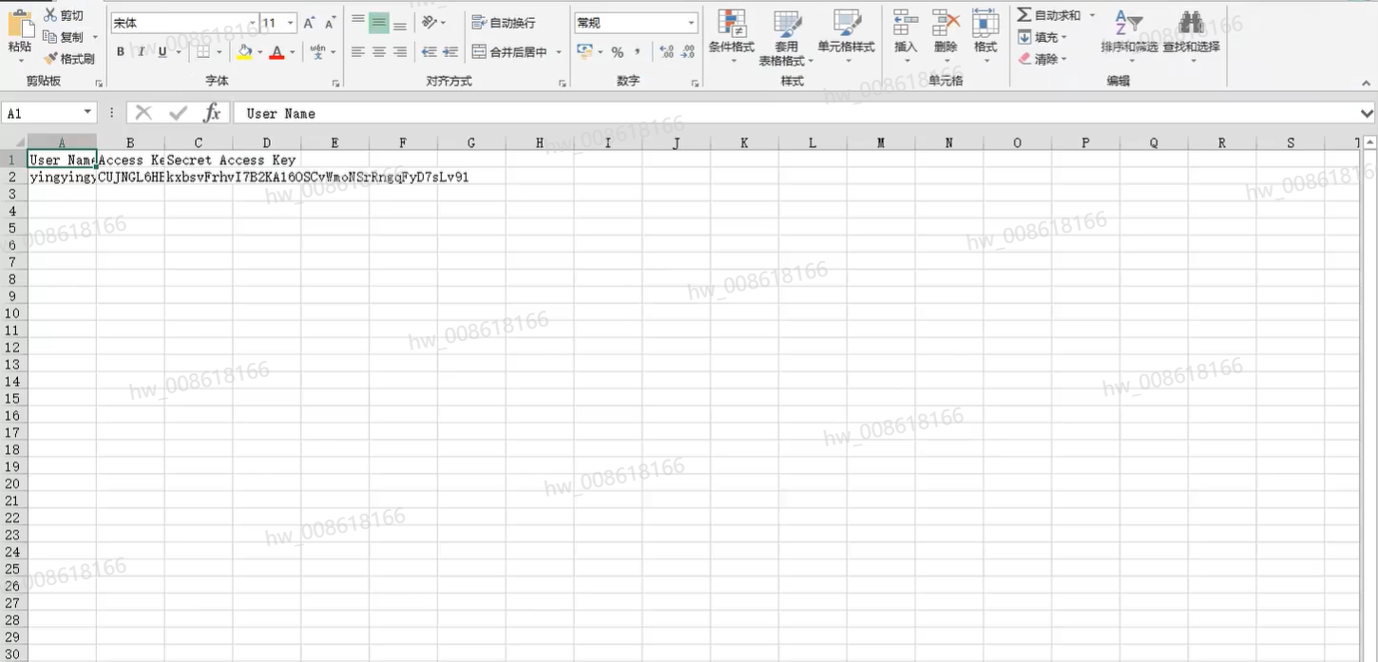Apply cell borders icon

pyautogui.click(x=202, y=51)
